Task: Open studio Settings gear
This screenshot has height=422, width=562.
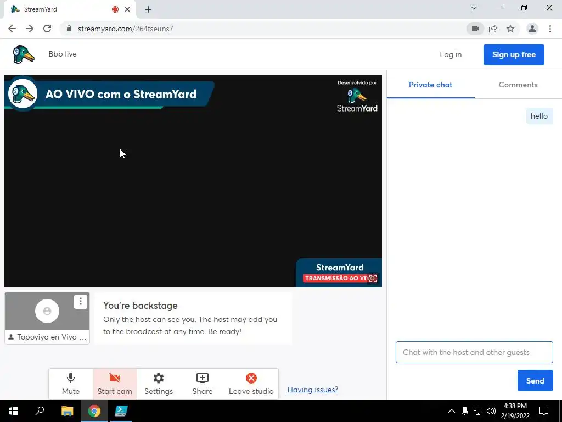Action: coord(159,384)
